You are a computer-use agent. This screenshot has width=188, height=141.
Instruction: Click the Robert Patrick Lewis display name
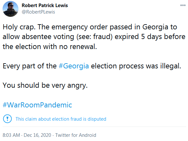click(45, 5)
